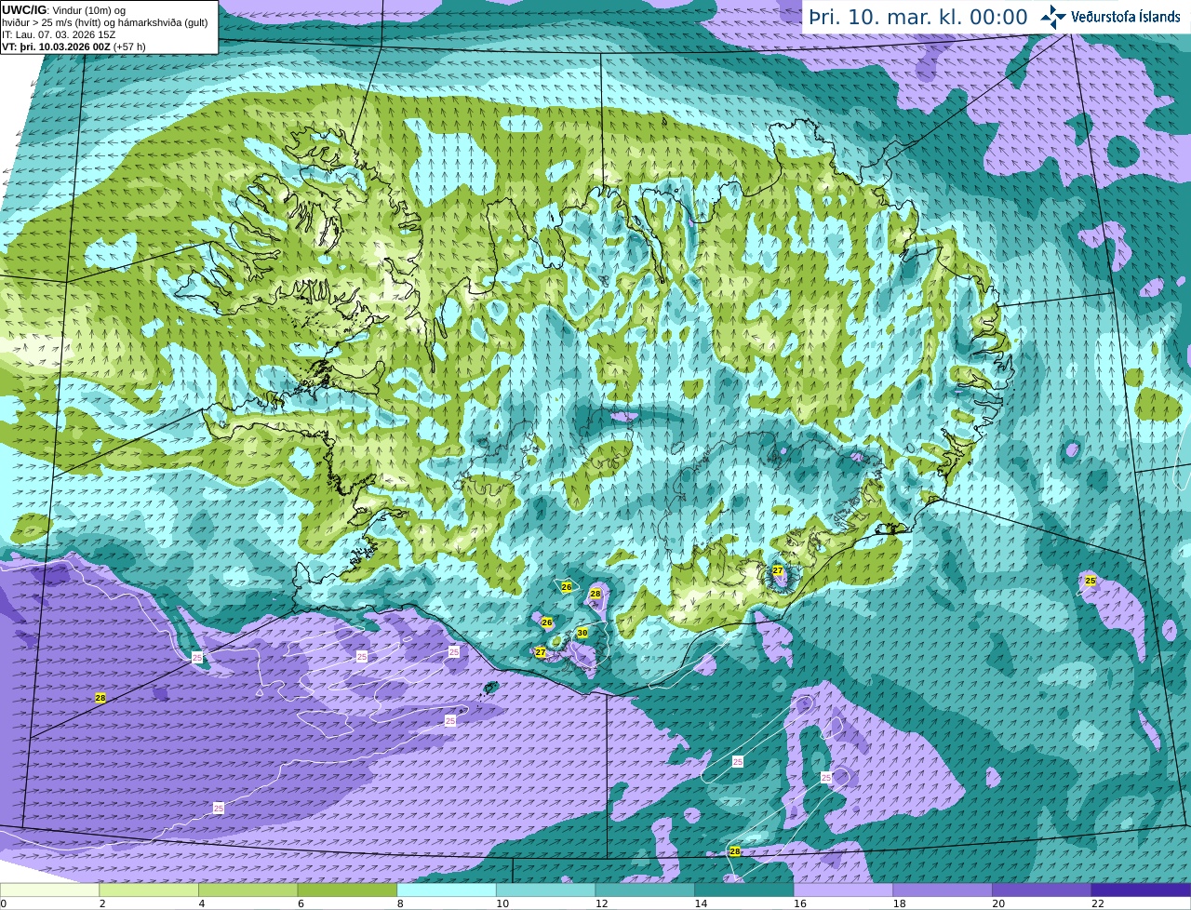Click the hviður > 25 m/s legend line
This screenshot has width=1191, height=910.
(105, 21)
